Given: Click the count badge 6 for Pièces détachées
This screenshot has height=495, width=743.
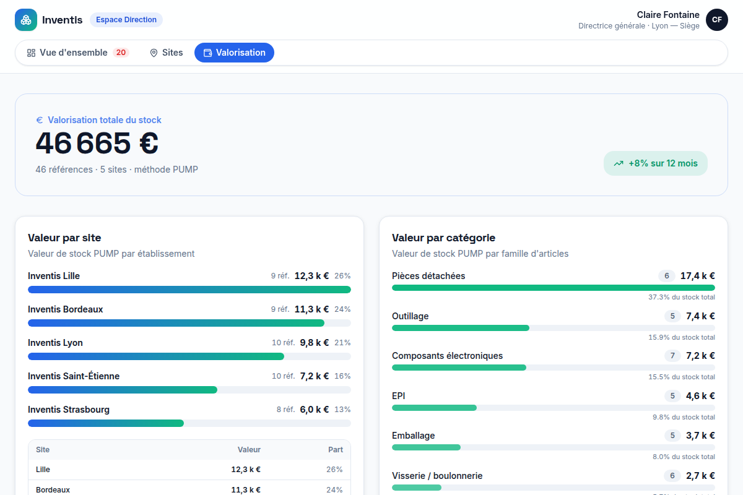Looking at the screenshot, I should (x=667, y=276).
